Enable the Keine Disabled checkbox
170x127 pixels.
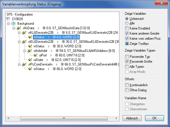click(x=127, y=28)
